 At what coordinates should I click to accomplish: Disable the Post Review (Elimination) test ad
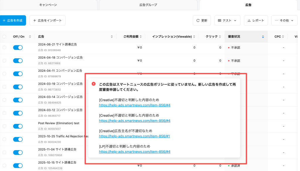coord(18,126)
